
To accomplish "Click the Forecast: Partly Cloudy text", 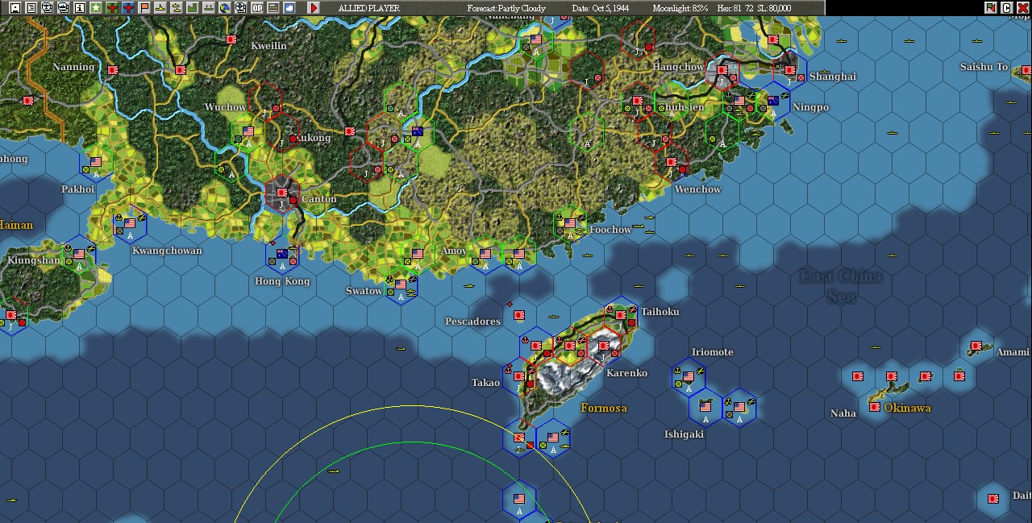I will (506, 8).
